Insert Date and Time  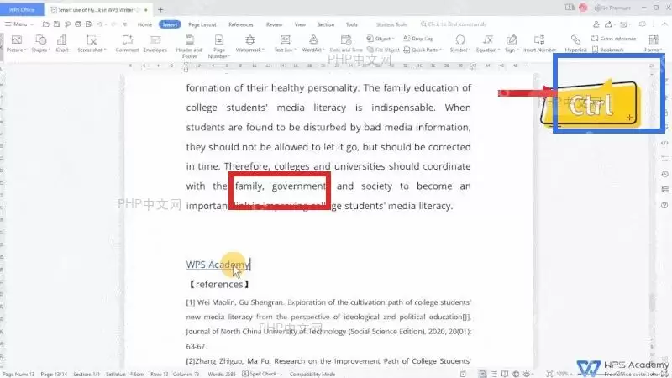click(x=346, y=44)
